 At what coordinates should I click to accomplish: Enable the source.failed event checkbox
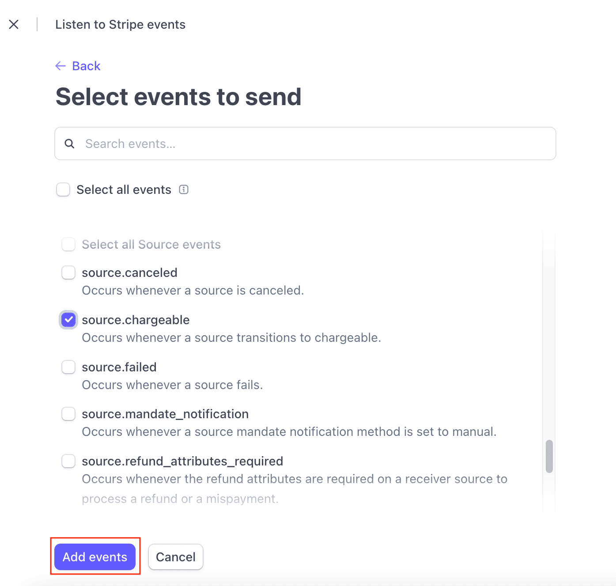click(x=68, y=367)
